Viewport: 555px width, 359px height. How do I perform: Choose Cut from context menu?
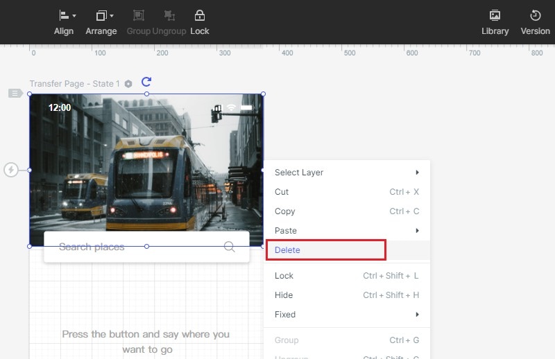coord(347,192)
